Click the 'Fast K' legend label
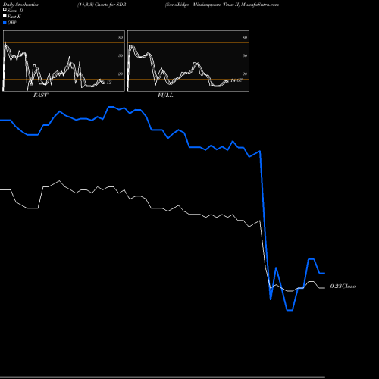The image size is (379, 379). pyautogui.click(x=14, y=17)
